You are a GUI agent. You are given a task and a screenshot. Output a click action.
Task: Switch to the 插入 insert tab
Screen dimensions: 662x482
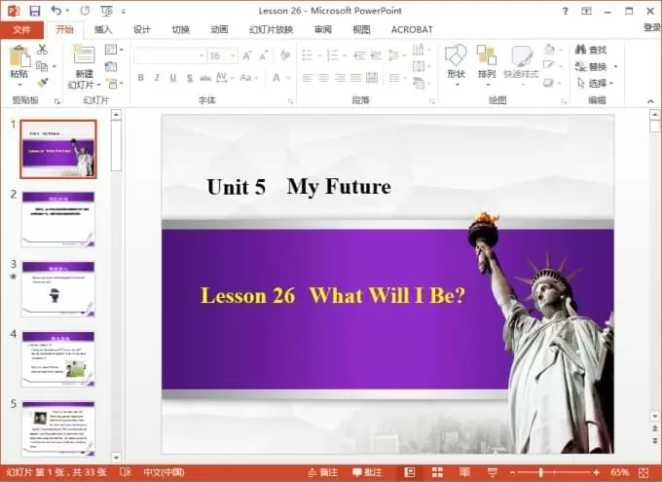(102, 29)
